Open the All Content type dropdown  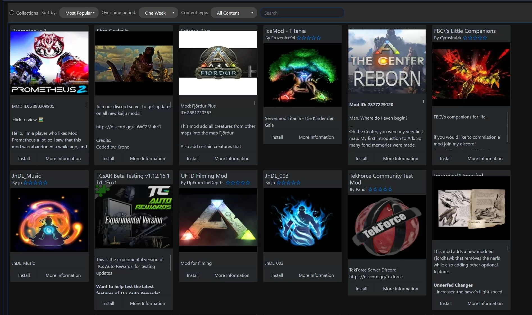234,13
